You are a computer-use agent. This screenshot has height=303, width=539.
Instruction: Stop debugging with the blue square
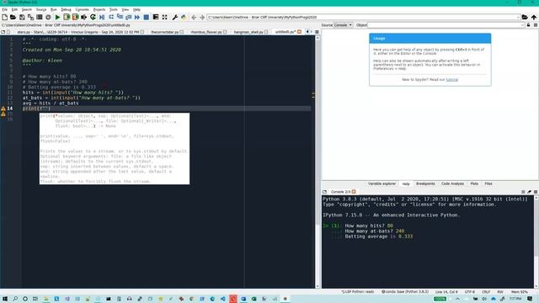146,17
